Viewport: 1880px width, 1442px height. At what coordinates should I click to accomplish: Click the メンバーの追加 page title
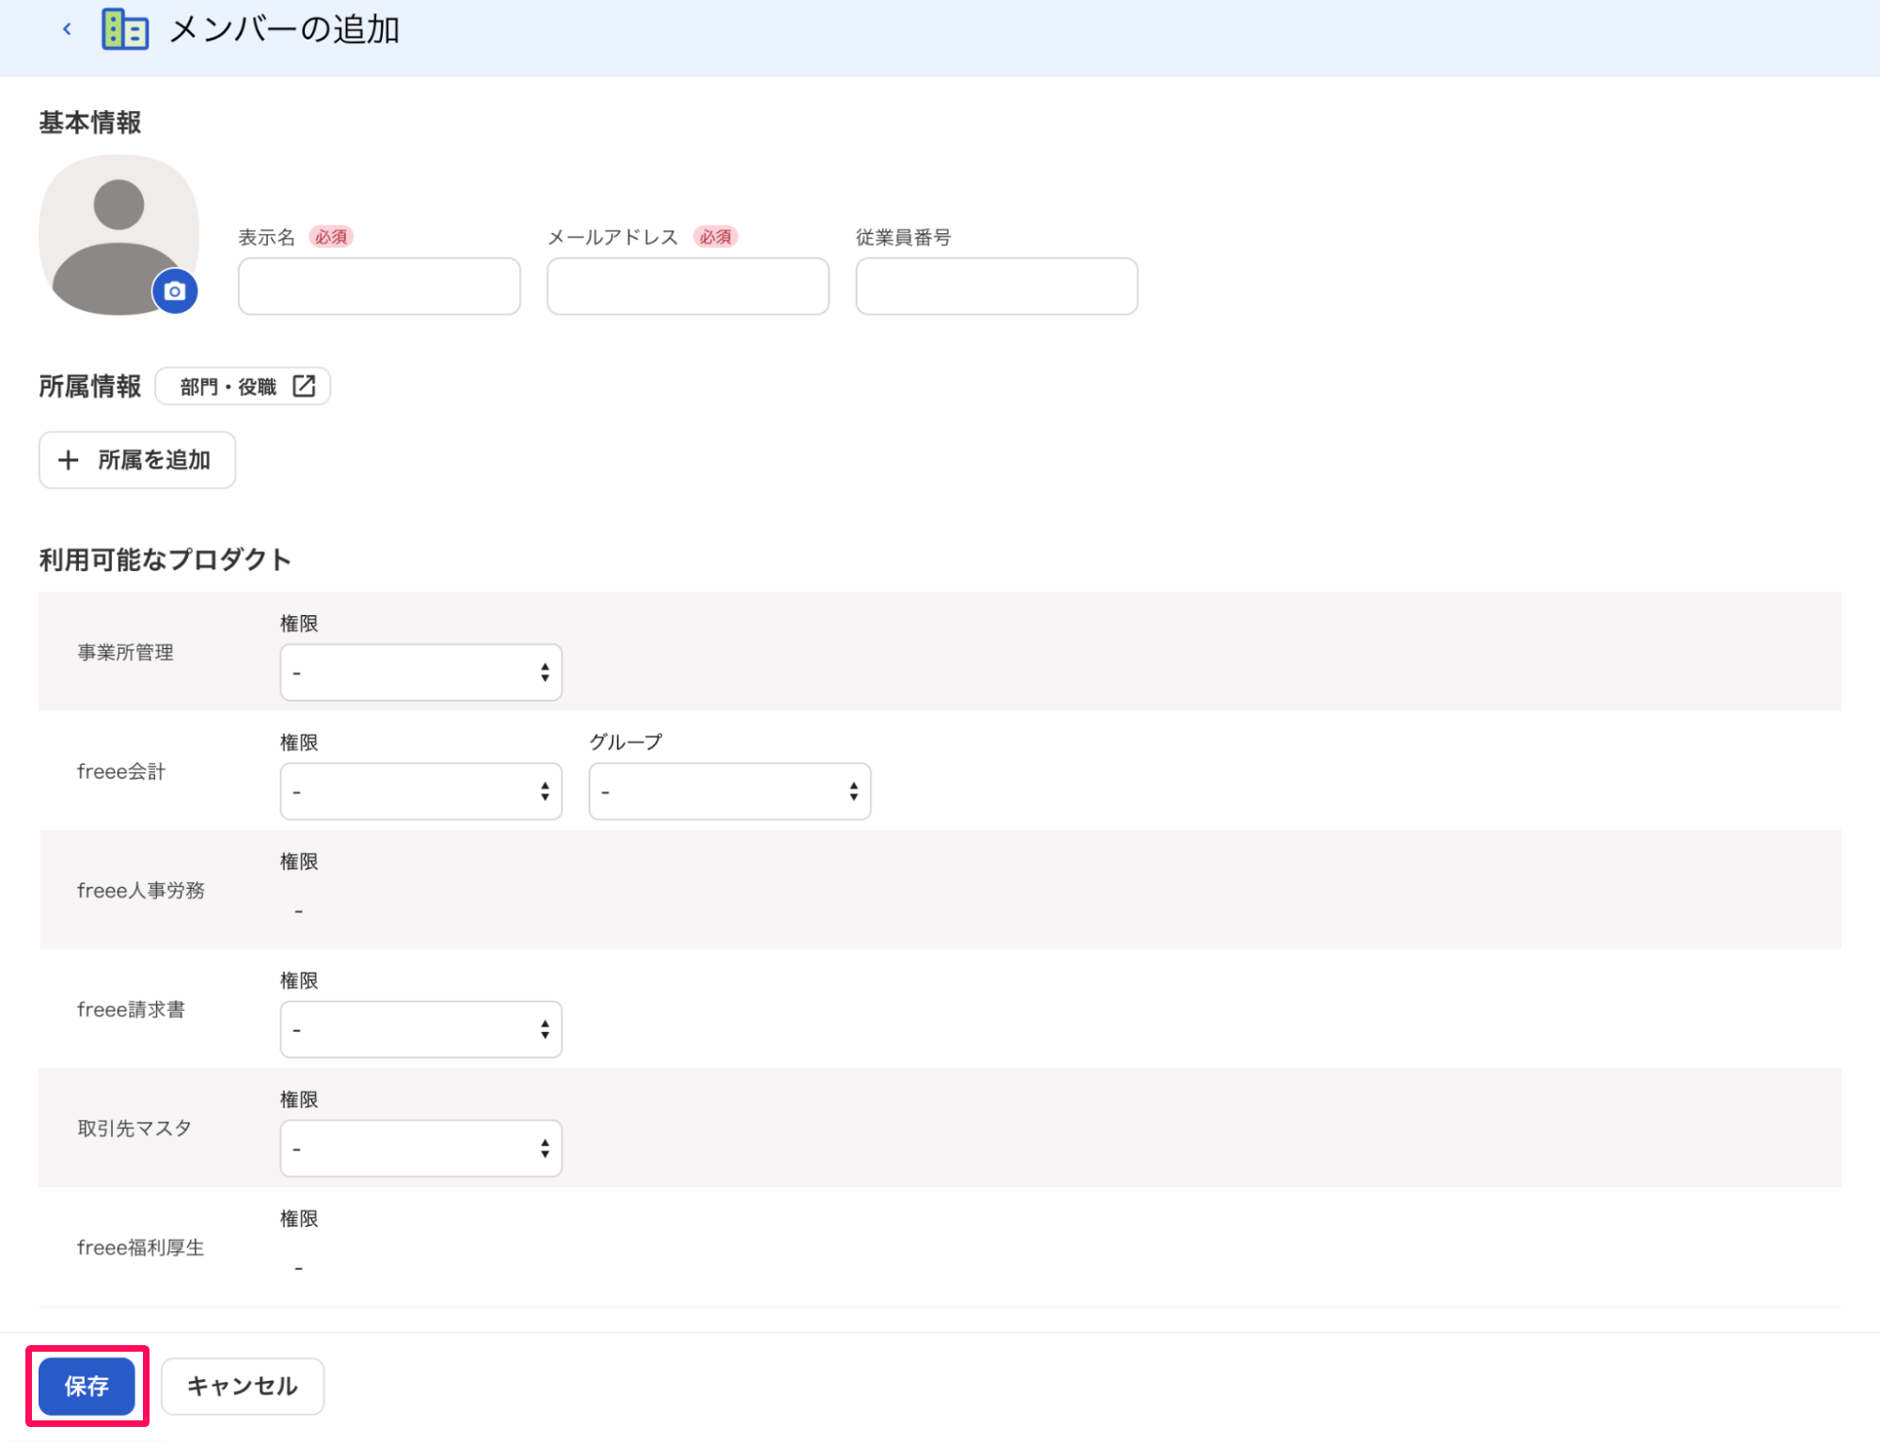pos(285,30)
